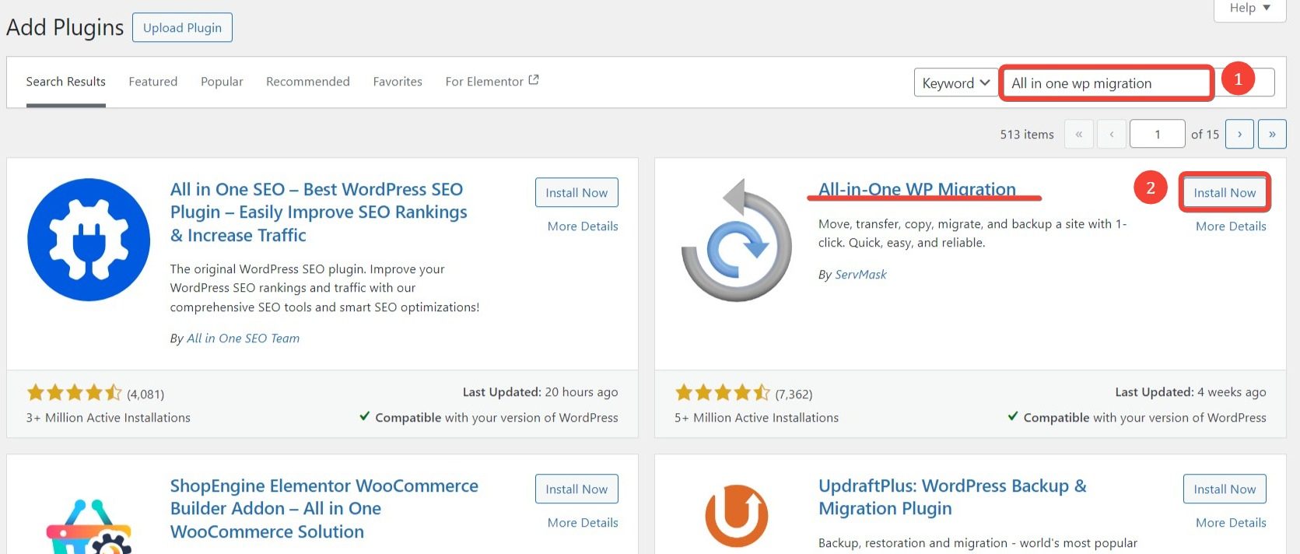This screenshot has height=554, width=1300.
Task: Click the '513 items' count text
Action: tap(1027, 135)
